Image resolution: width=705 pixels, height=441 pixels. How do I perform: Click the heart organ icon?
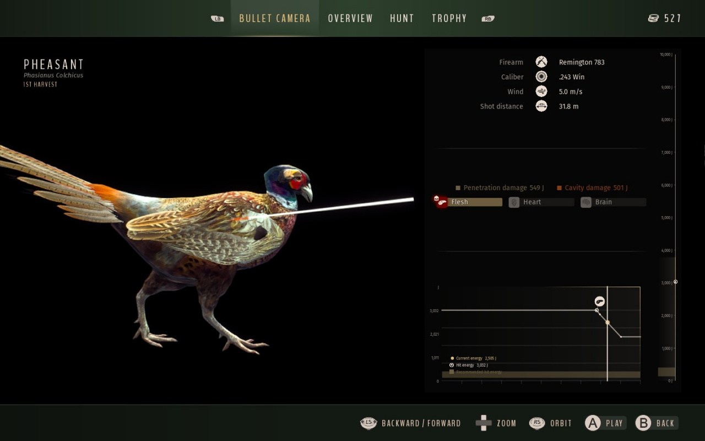(514, 202)
